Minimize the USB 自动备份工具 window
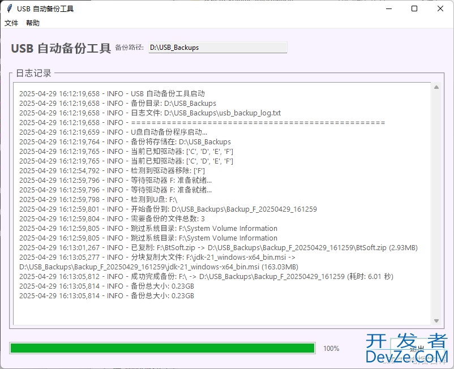The height and width of the screenshot is (369, 454). (x=389, y=8)
